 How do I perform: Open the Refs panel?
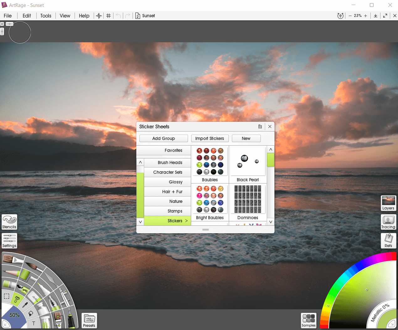coord(388,241)
